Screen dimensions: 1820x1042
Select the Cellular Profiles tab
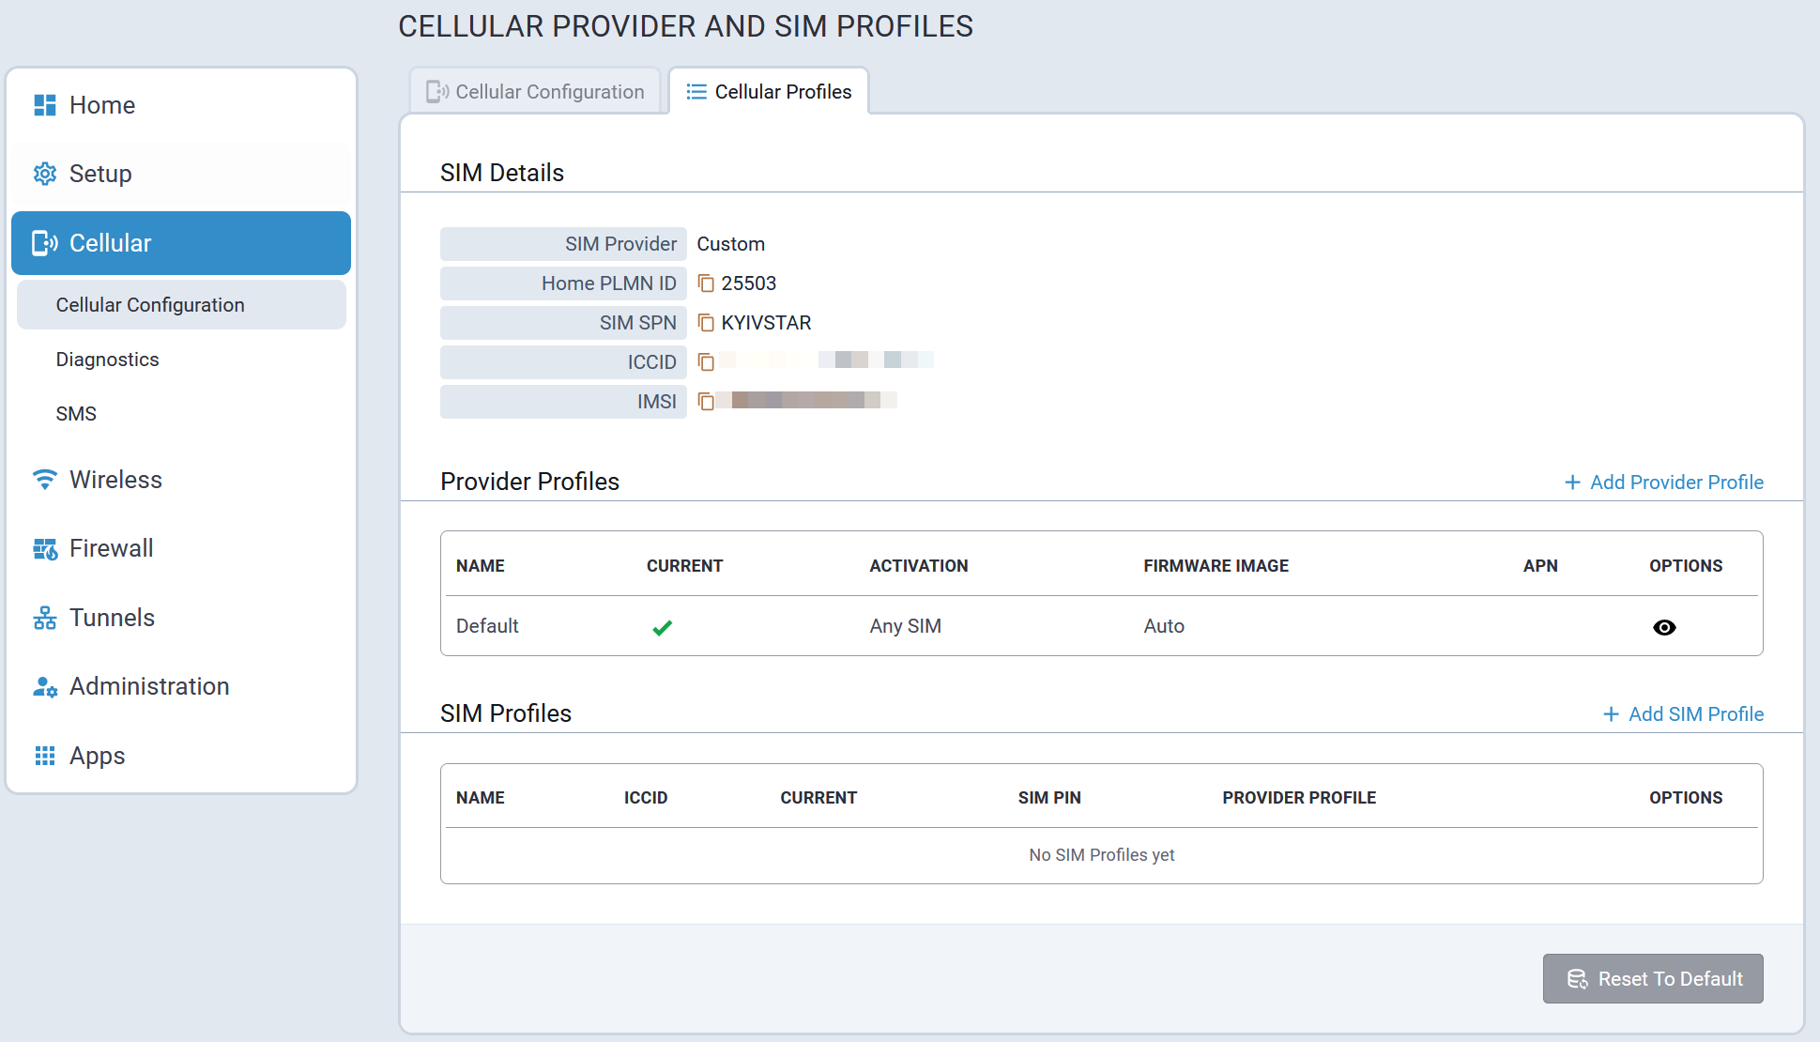coord(769,92)
